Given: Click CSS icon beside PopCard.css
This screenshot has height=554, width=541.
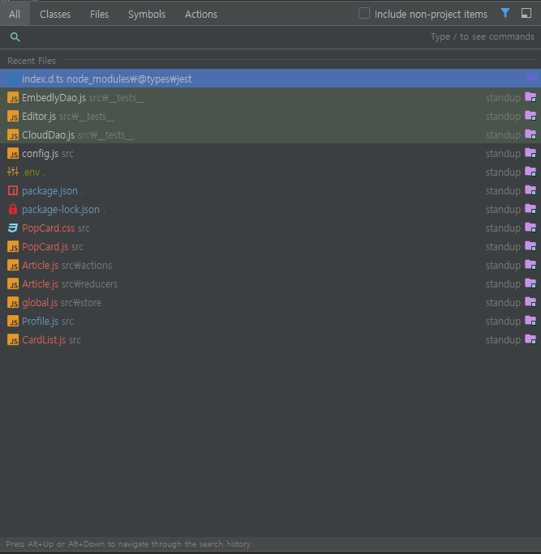Looking at the screenshot, I should coord(13,228).
